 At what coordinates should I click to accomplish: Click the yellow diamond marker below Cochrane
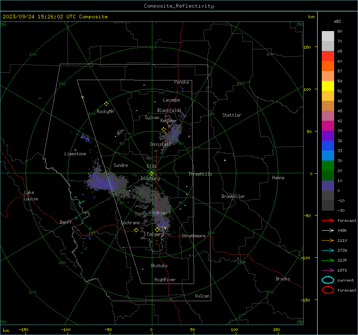[136, 230]
